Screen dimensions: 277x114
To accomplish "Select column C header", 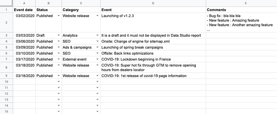I will coord(81,3).
